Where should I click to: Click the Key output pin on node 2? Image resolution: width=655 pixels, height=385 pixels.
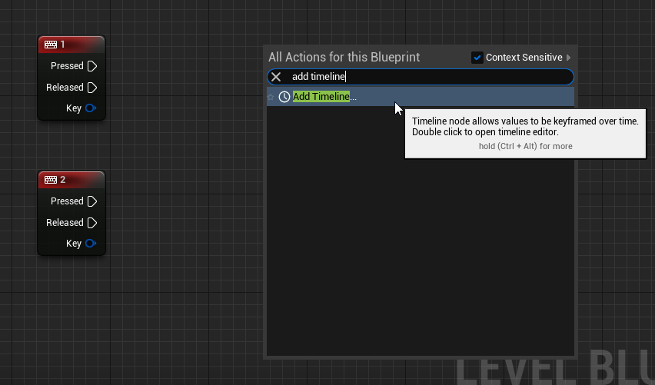click(x=91, y=244)
